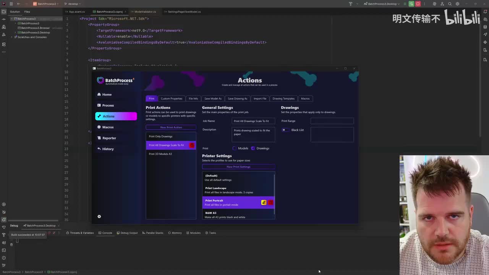Click the Black List text area
Screen dimensions: 489x275
(x=332, y=134)
